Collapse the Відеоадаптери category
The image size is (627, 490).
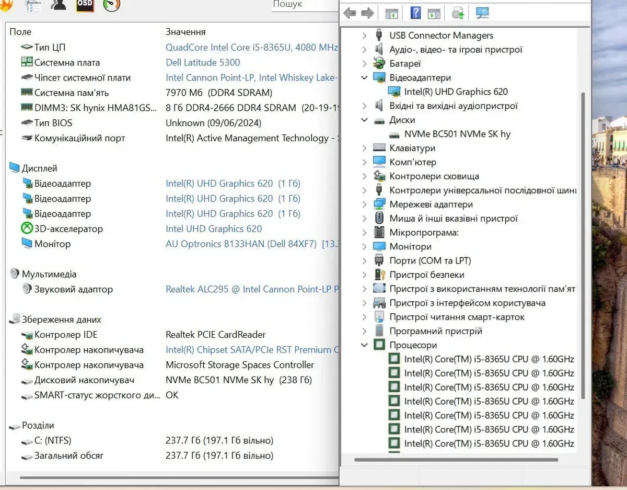(x=364, y=77)
